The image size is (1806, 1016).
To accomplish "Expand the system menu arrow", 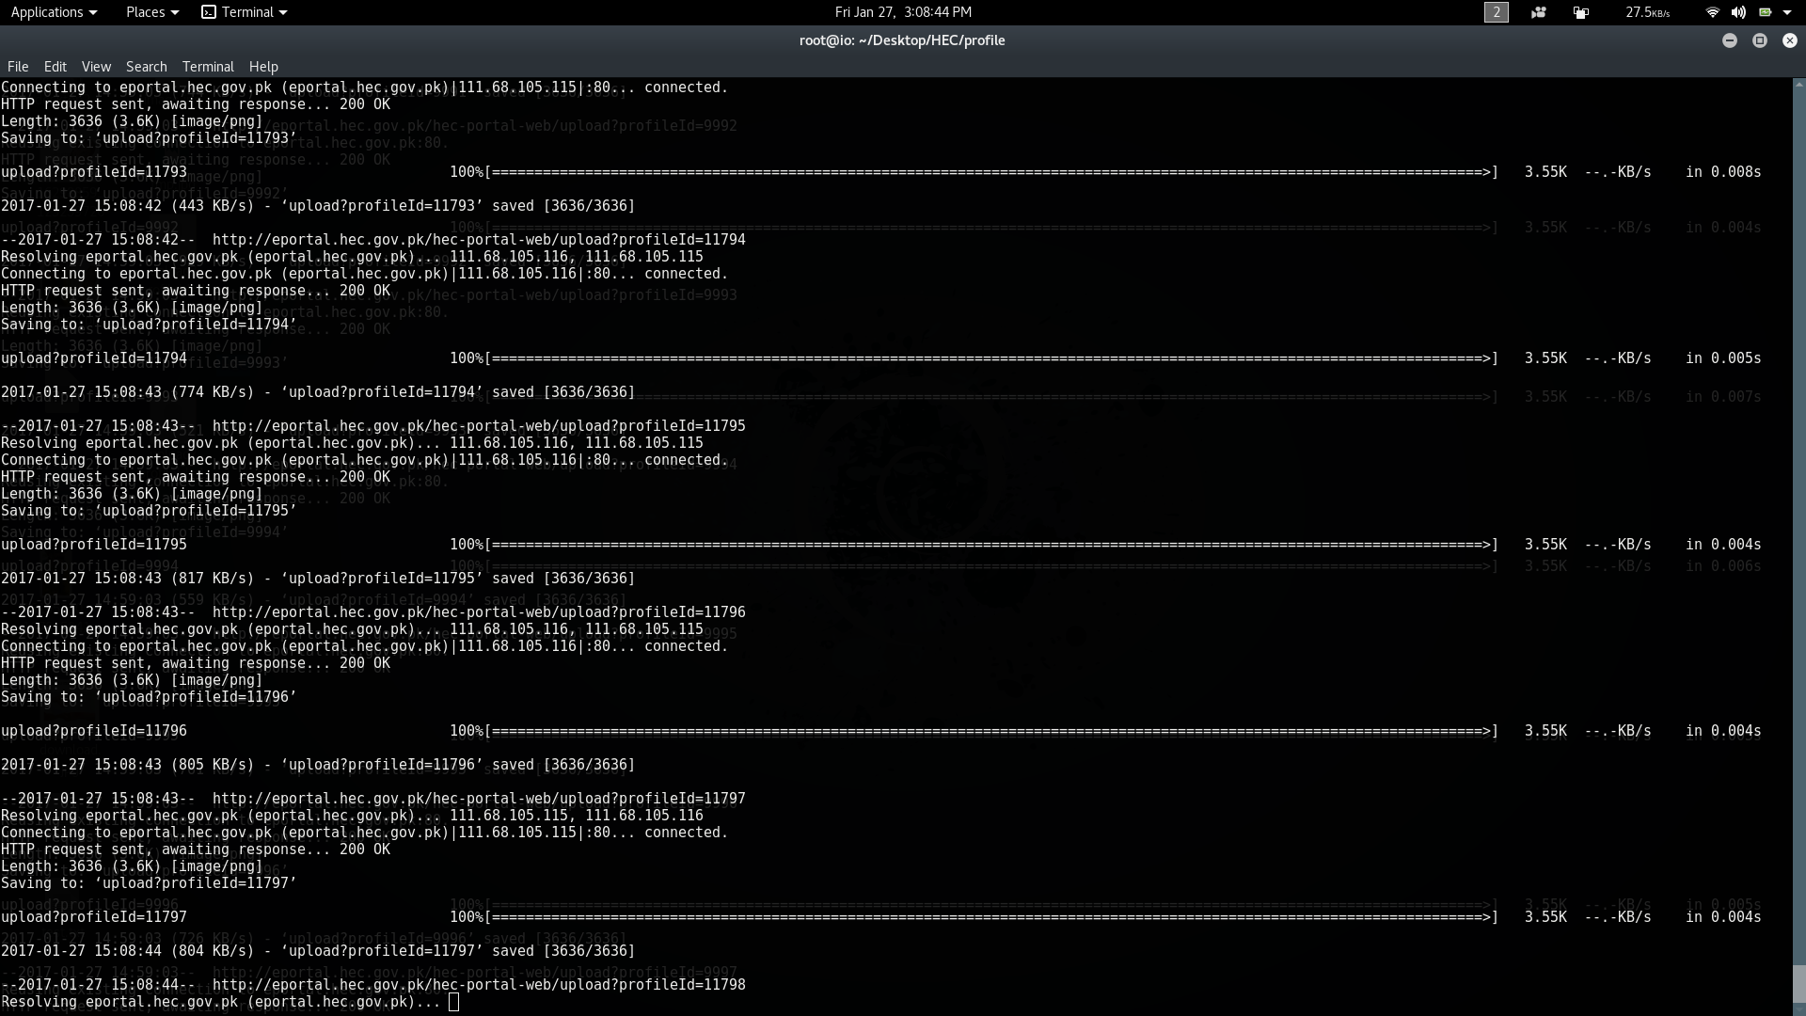I will pyautogui.click(x=1787, y=12).
